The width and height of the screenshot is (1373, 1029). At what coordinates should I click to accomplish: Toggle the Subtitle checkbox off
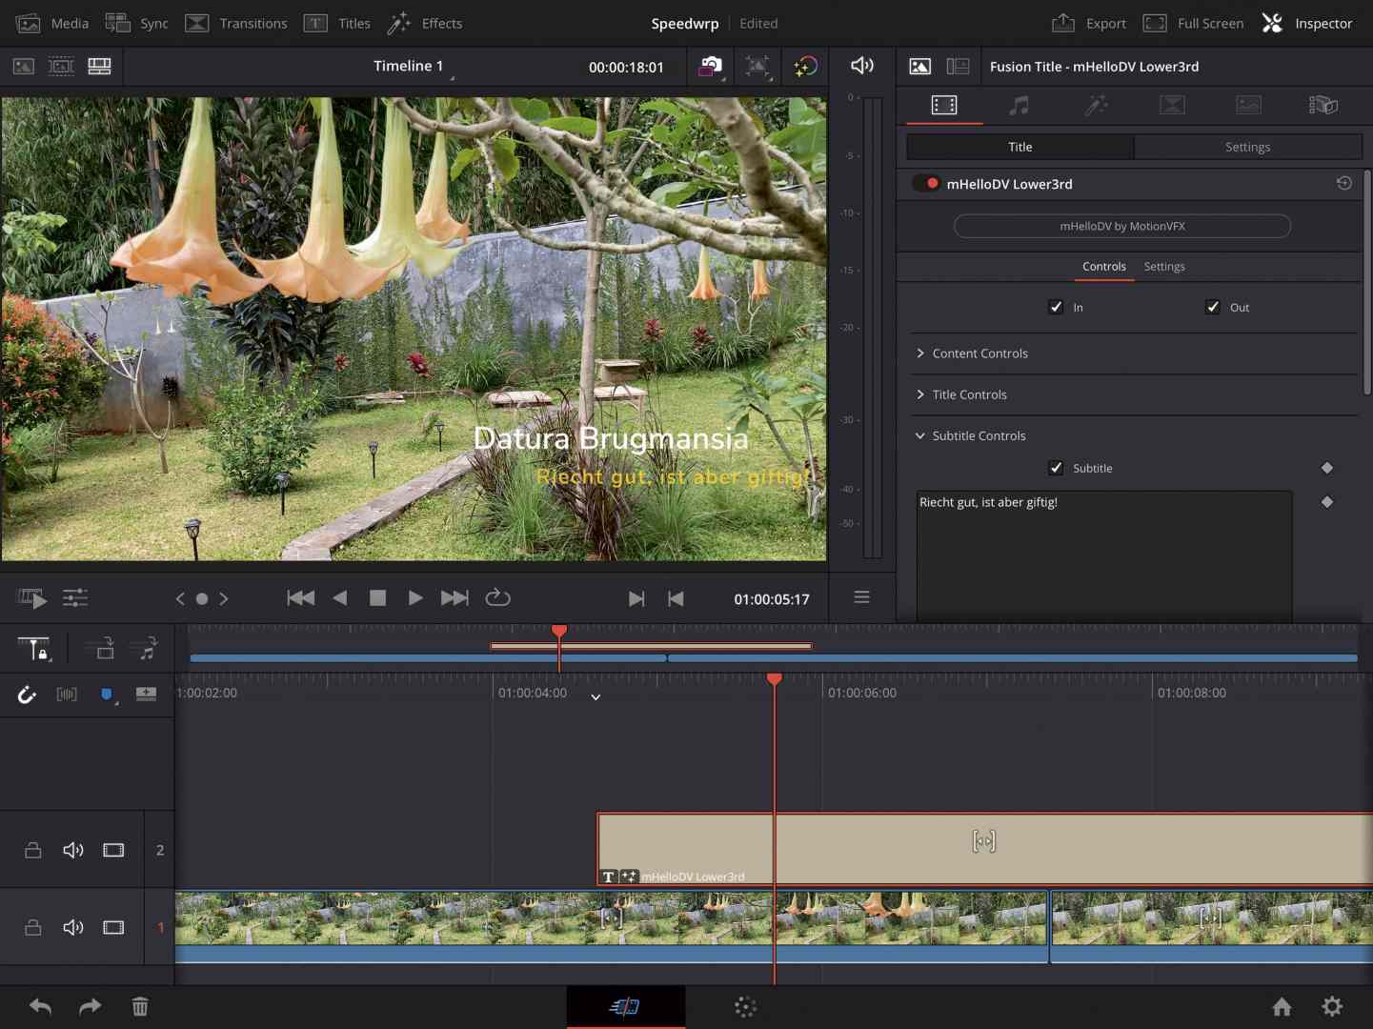tap(1055, 468)
